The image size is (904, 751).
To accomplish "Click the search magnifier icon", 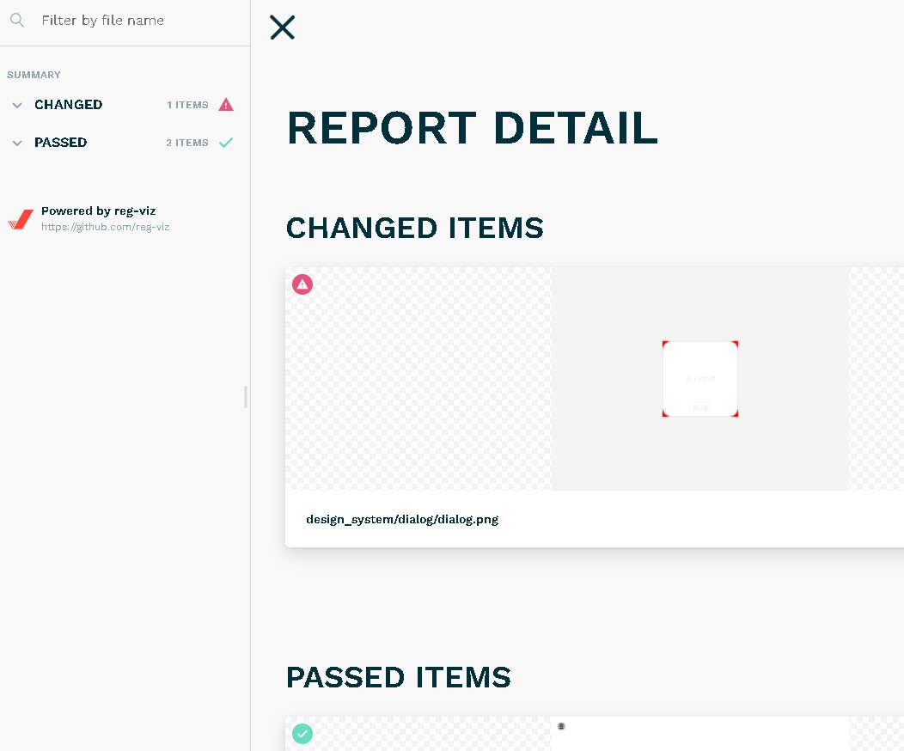I will 17,20.
